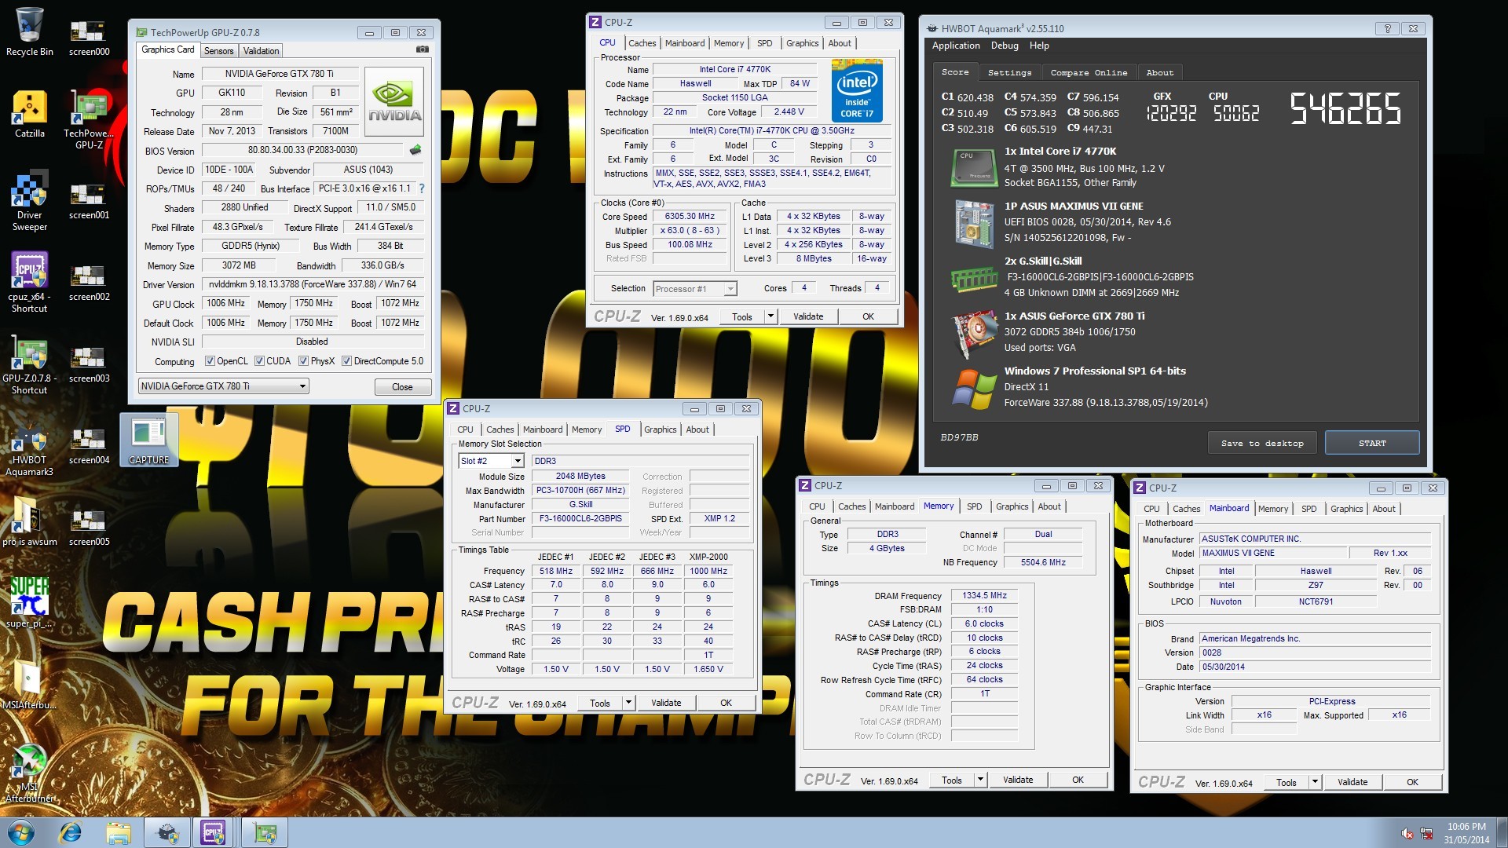Click the GPU-Z taskbar icon
Screen dimensions: 1508x848
[x=264, y=832]
